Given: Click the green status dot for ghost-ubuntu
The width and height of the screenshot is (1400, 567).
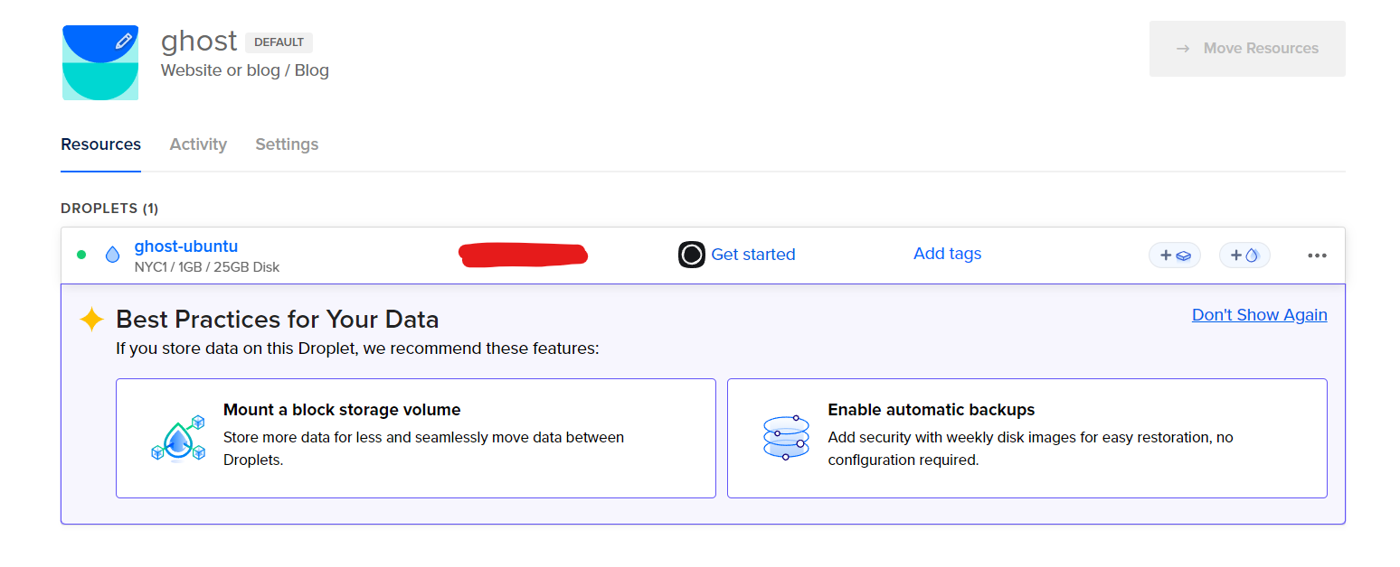Looking at the screenshot, I should pyautogui.click(x=80, y=255).
